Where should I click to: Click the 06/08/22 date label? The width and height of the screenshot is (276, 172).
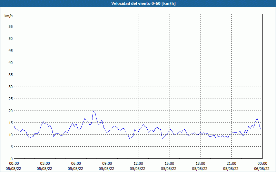pyautogui.click(x=262, y=169)
